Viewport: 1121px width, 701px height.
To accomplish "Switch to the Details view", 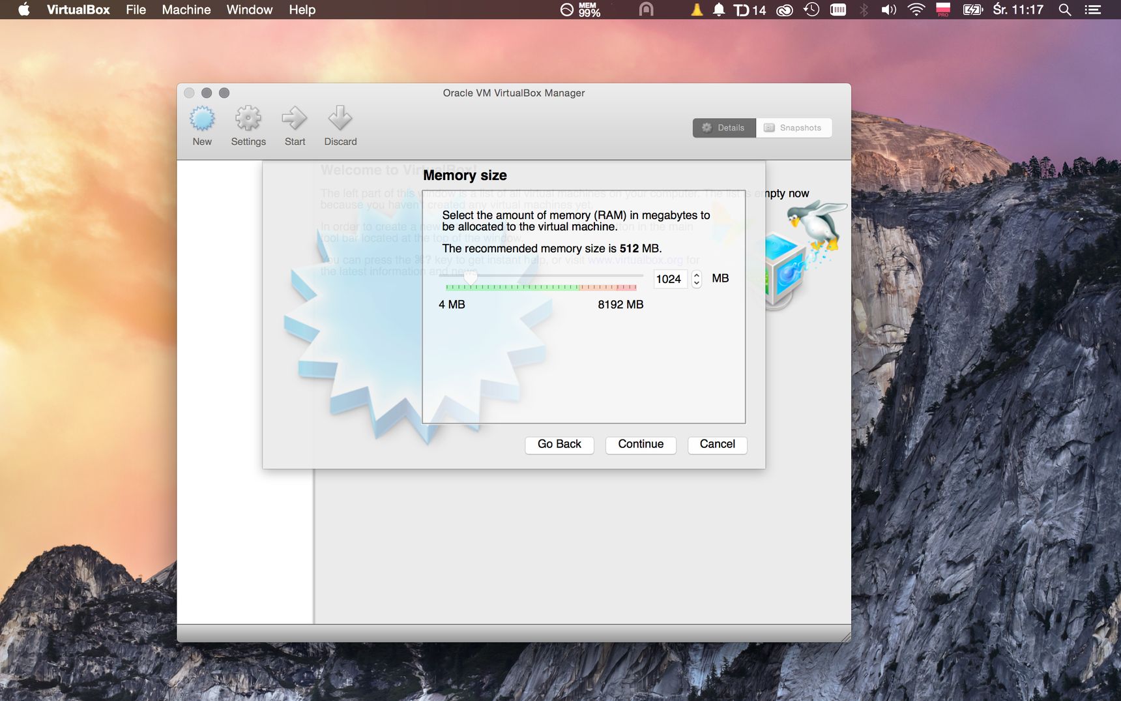I will (x=724, y=128).
